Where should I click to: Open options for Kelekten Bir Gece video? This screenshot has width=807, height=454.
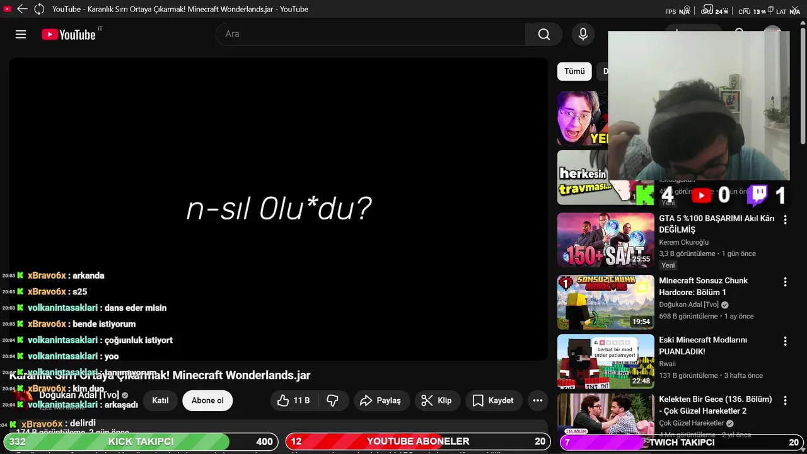[x=785, y=400]
